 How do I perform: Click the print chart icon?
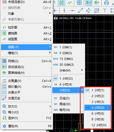pos(106,3)
